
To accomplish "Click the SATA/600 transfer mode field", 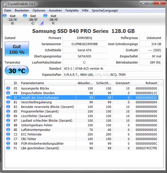I will tap(85, 56).
